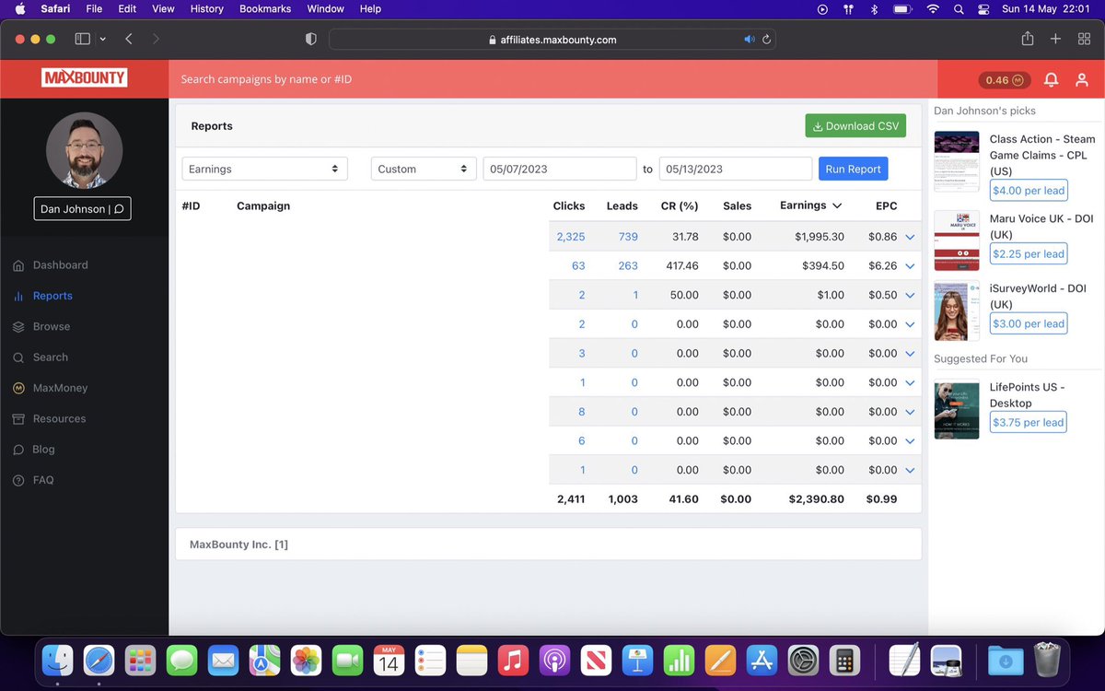Click the MaxBounty logo
This screenshot has width=1105, height=691.
click(x=84, y=78)
